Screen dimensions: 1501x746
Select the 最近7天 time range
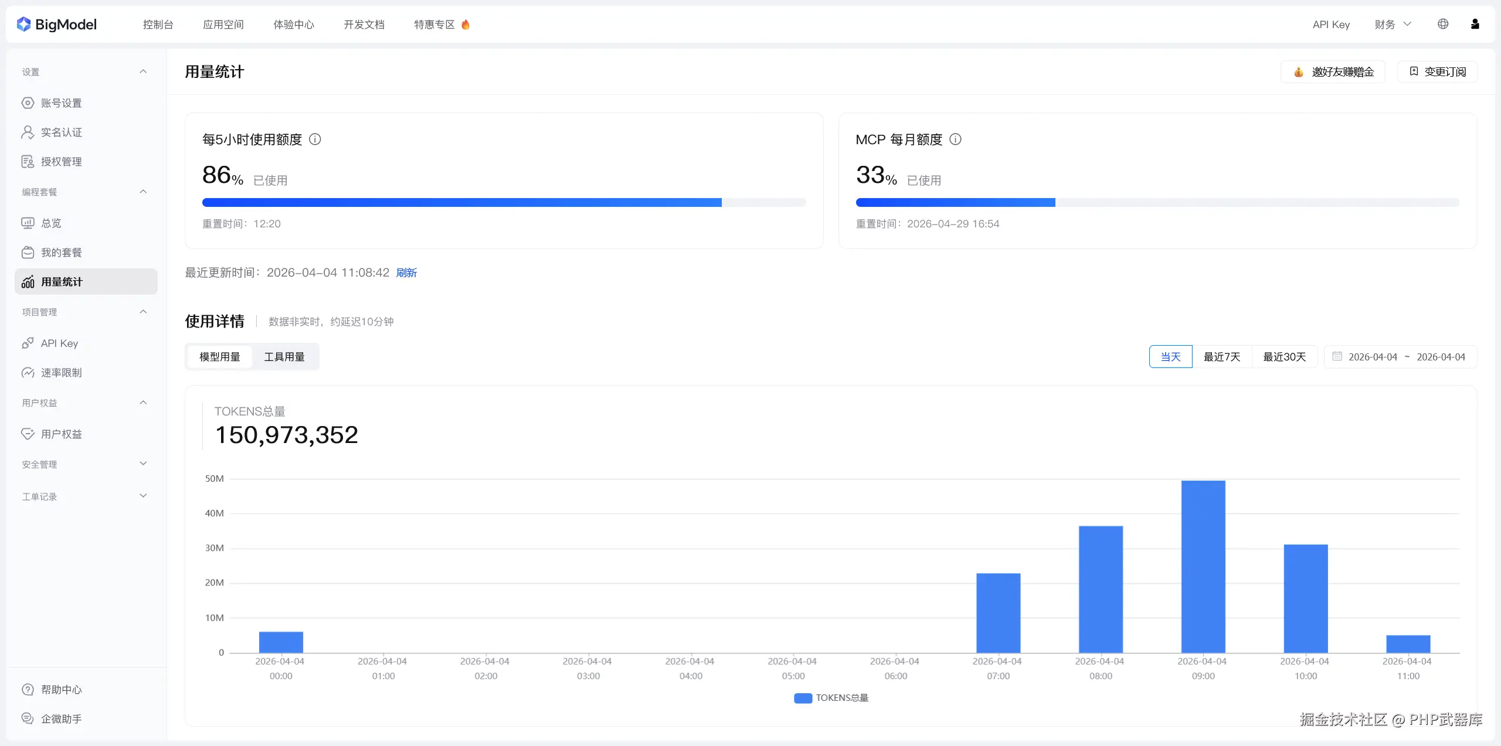point(1222,357)
